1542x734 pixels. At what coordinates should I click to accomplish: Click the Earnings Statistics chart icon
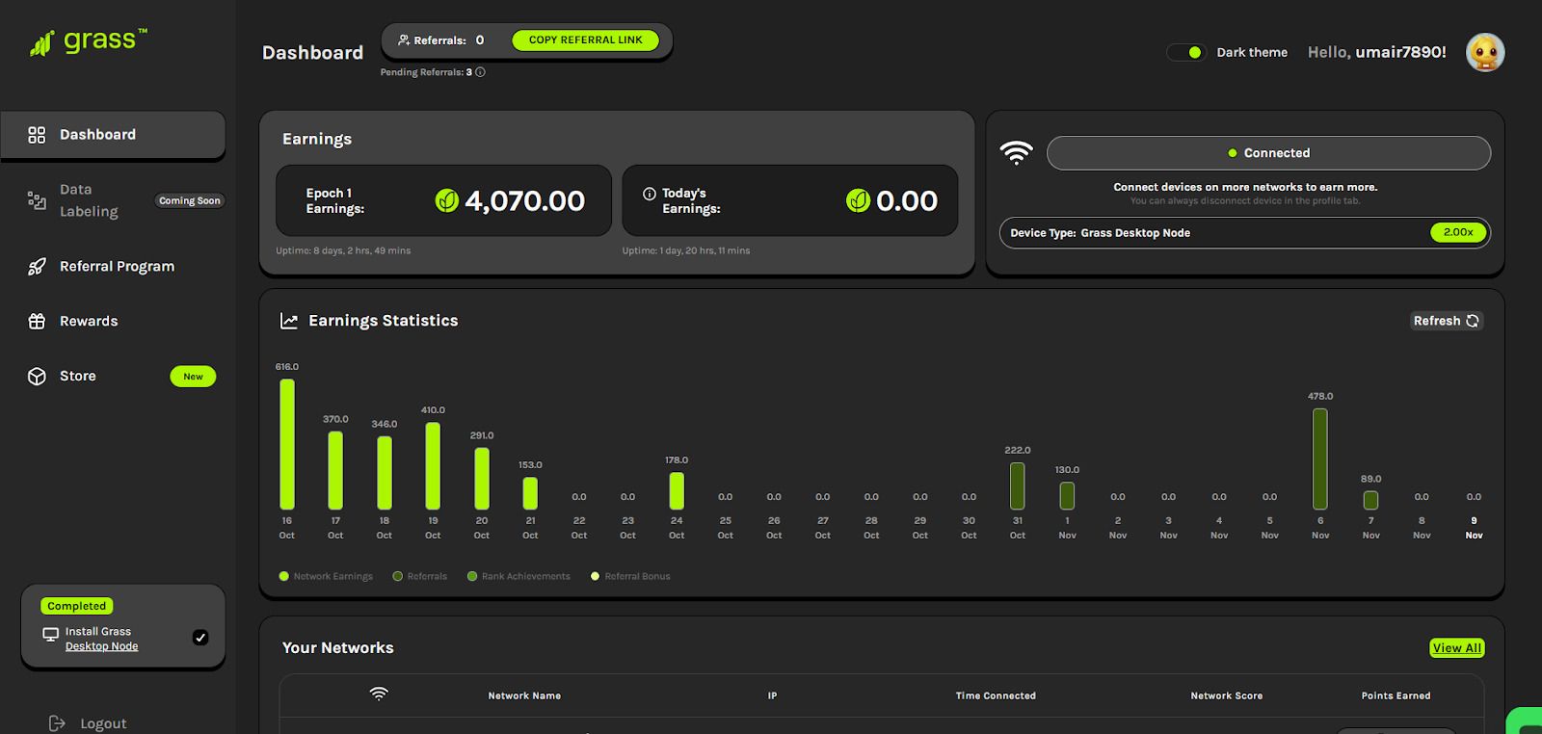click(x=288, y=321)
